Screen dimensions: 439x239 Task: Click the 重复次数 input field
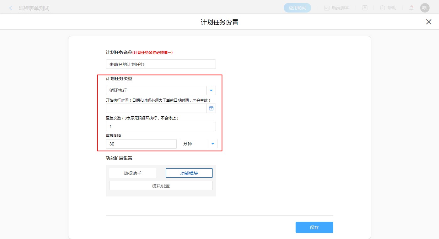(x=161, y=126)
